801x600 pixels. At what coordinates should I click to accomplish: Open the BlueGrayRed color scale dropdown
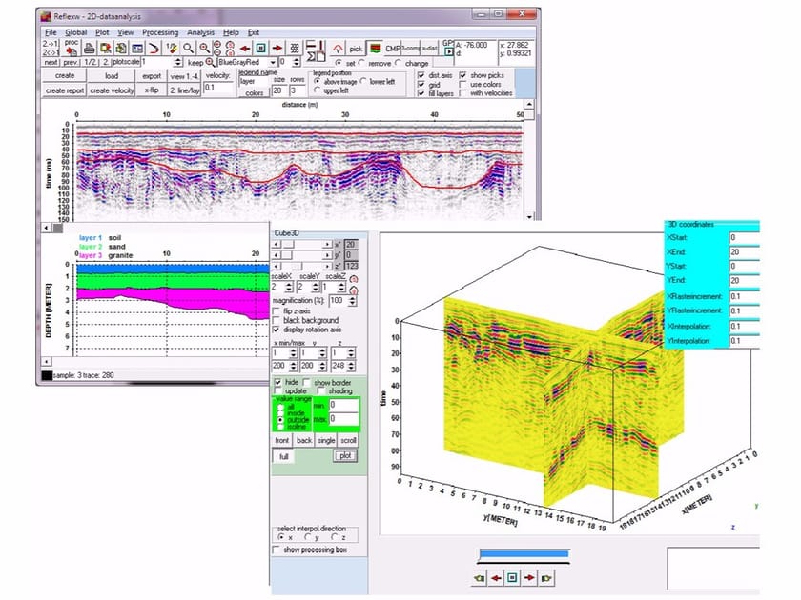coord(274,61)
